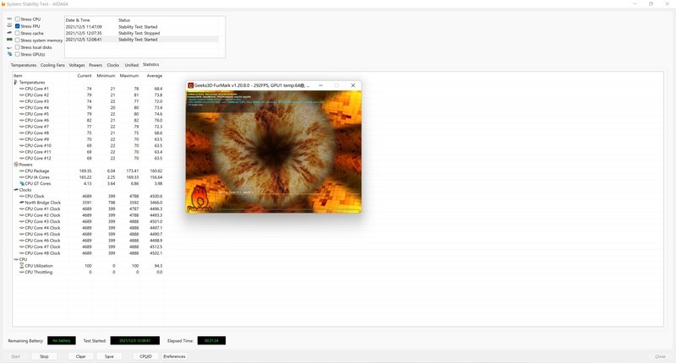Enable the Stress CPU checkbox
Image resolution: width=676 pixels, height=363 pixels.
click(x=18, y=19)
